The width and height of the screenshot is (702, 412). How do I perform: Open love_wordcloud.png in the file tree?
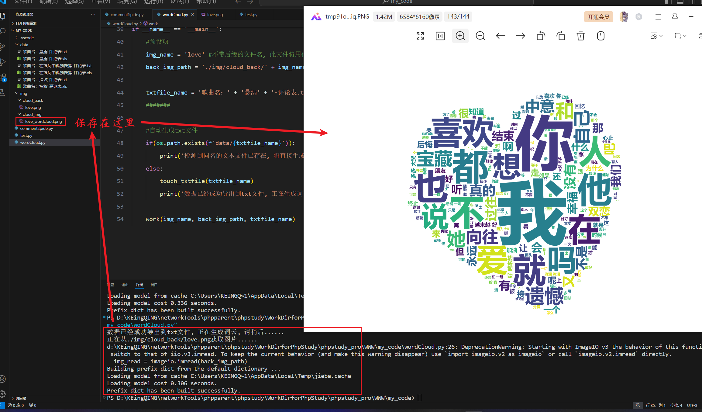tap(43, 121)
